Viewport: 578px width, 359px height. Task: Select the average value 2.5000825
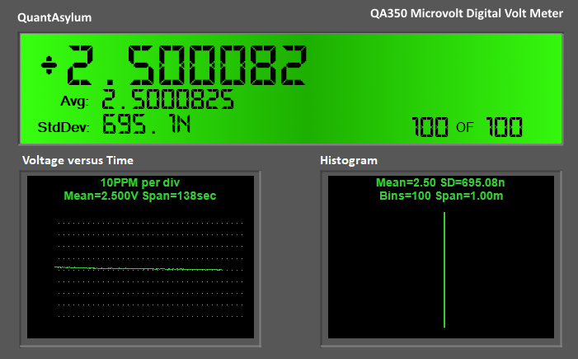coord(167,101)
